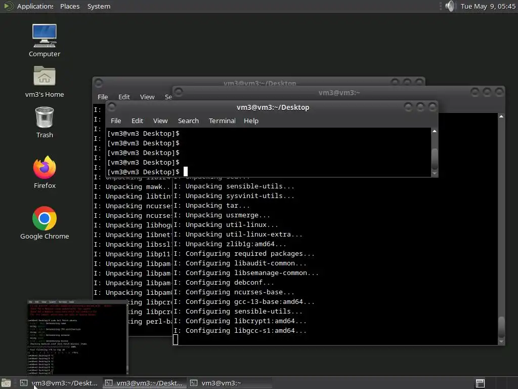Click the show desktop icon in bottom panel
Image resolution: width=518 pixels, height=389 pixels.
pyautogui.click(x=6, y=383)
